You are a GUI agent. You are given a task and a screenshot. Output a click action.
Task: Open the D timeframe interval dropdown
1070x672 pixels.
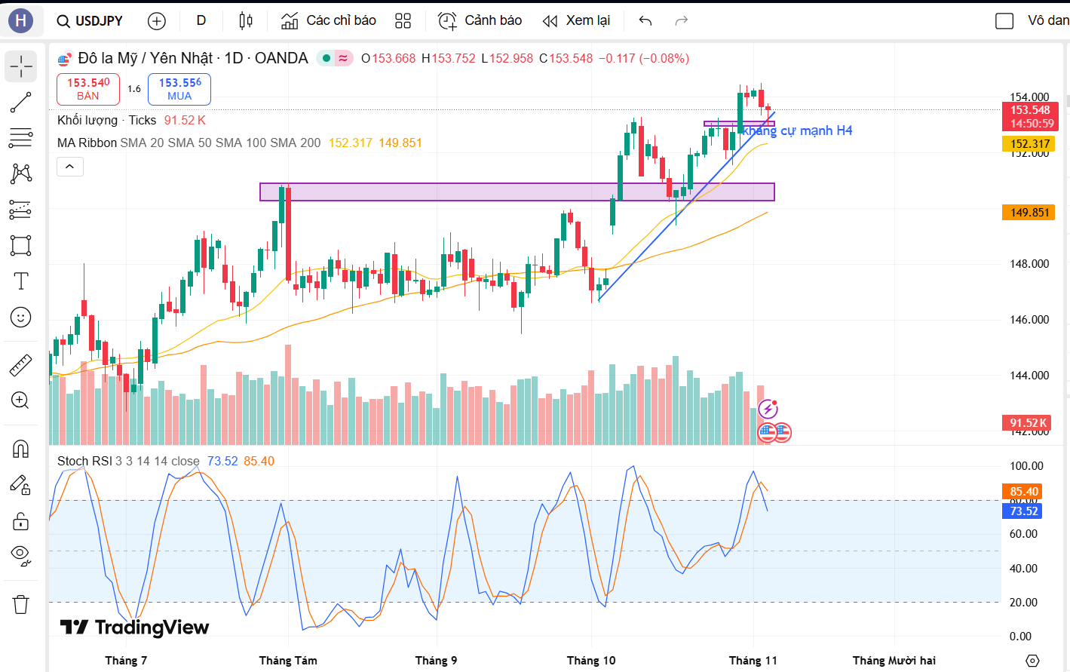[x=201, y=21]
